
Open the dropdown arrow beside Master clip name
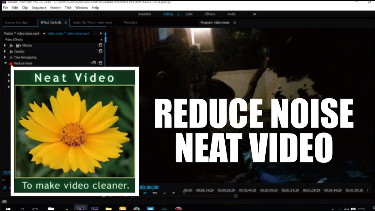(x=44, y=33)
